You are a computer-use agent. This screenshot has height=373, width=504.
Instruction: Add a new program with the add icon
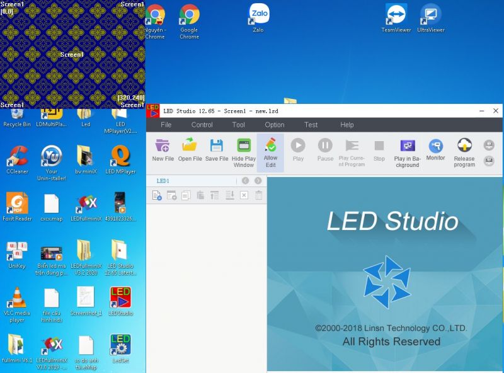coord(156,195)
